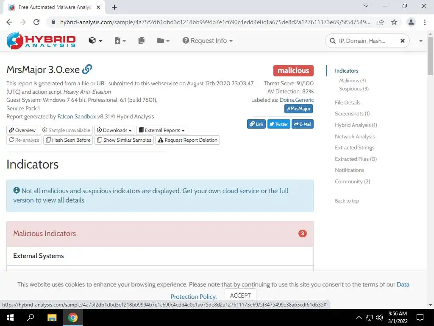
Task: Click the tab search chevron
Action: tap(366, 6)
